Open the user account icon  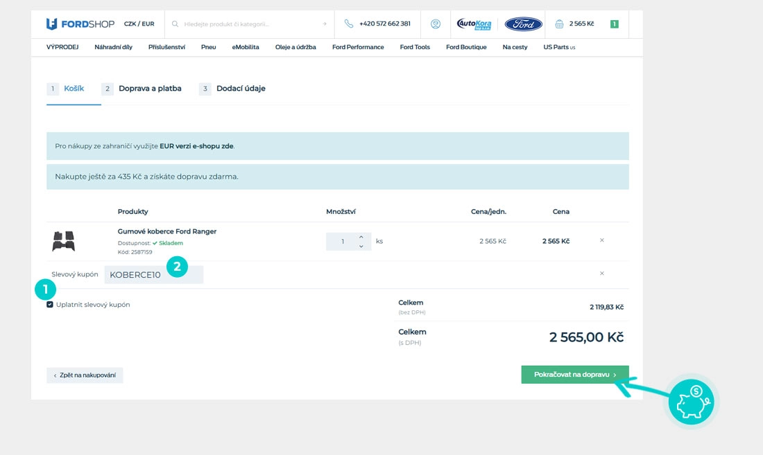[x=436, y=24]
